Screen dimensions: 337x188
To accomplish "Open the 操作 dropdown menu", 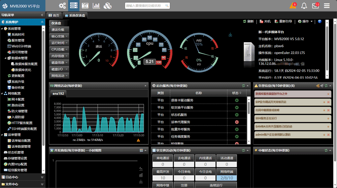I will click(x=305, y=21).
